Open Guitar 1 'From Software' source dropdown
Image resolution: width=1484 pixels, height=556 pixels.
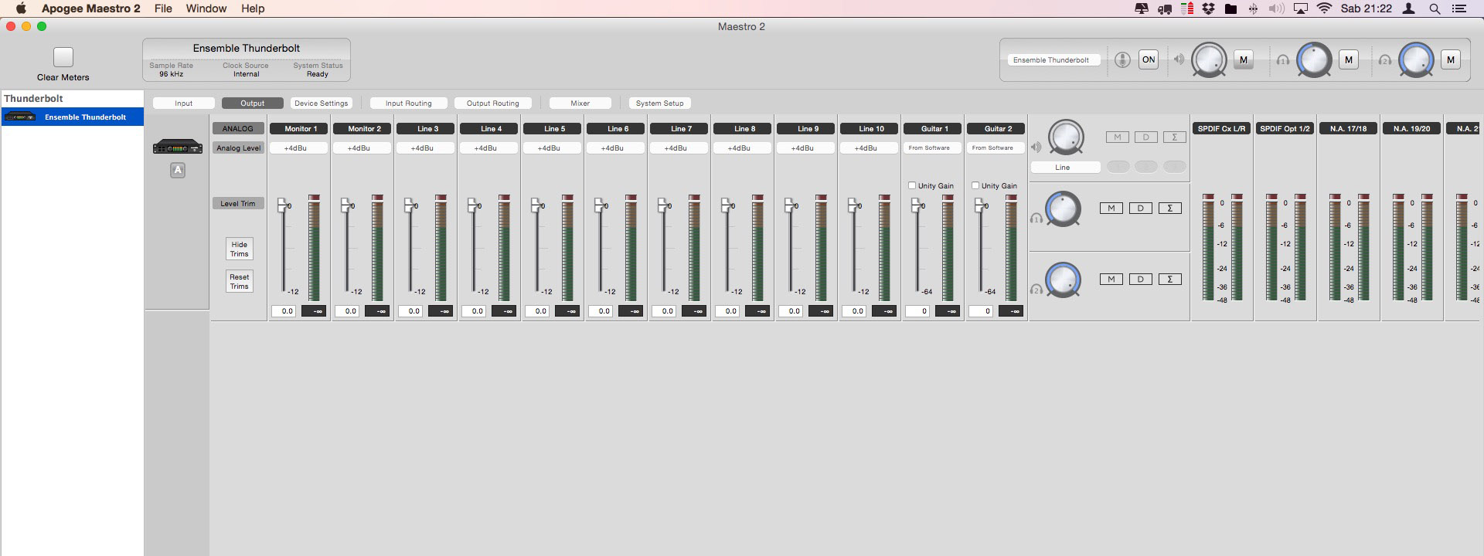tap(932, 148)
